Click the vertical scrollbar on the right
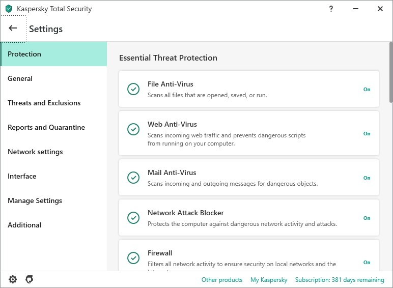This screenshot has height=288, width=393. click(390, 66)
